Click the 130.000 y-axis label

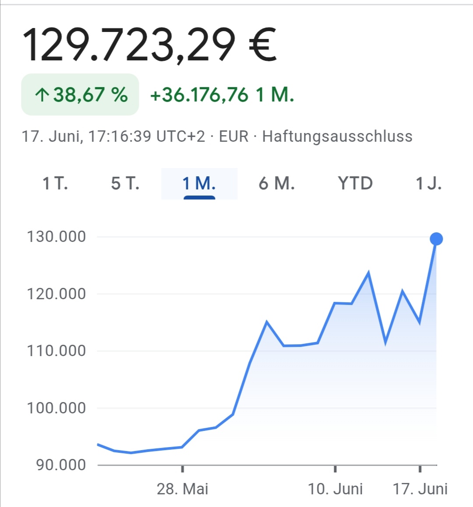click(x=56, y=237)
